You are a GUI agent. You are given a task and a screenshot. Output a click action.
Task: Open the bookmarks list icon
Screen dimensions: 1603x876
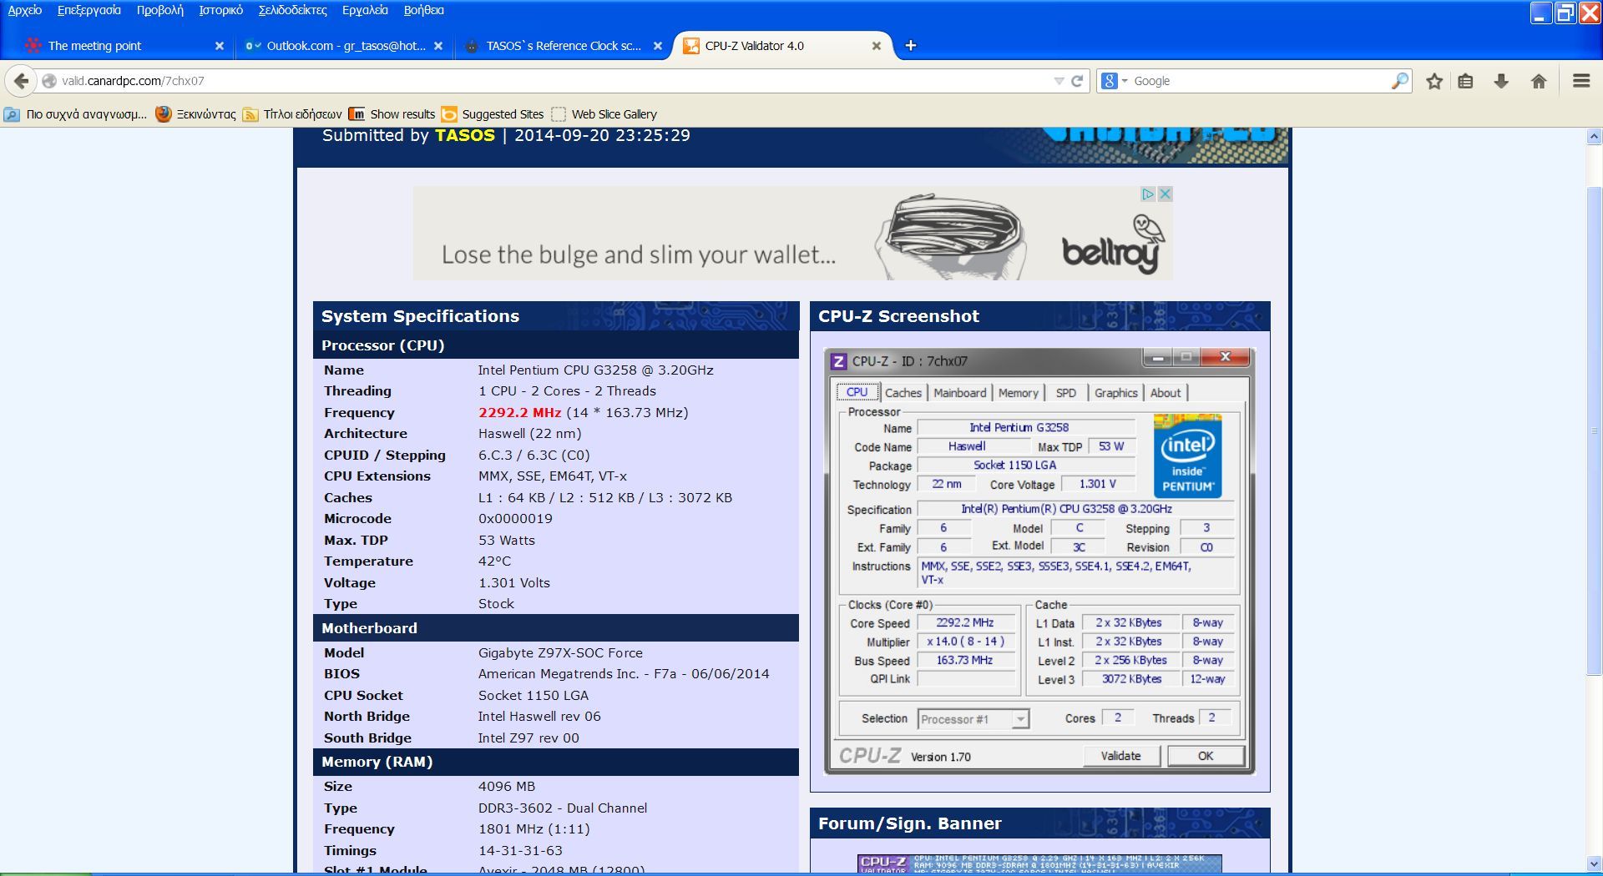(x=1465, y=81)
